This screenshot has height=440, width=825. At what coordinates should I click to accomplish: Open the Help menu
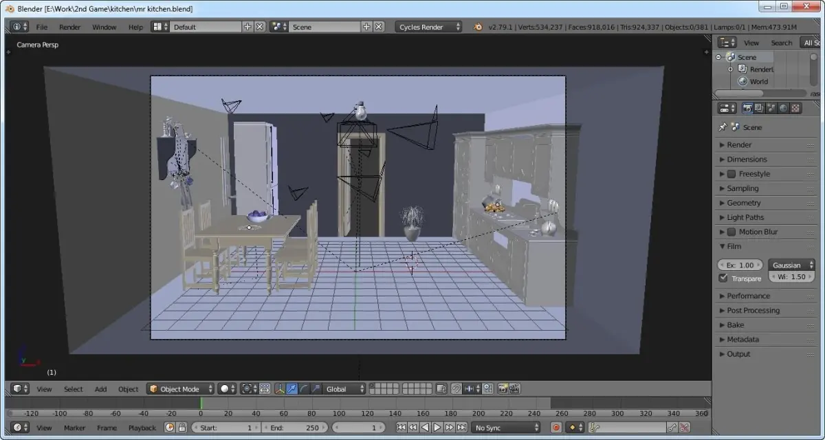(135, 27)
